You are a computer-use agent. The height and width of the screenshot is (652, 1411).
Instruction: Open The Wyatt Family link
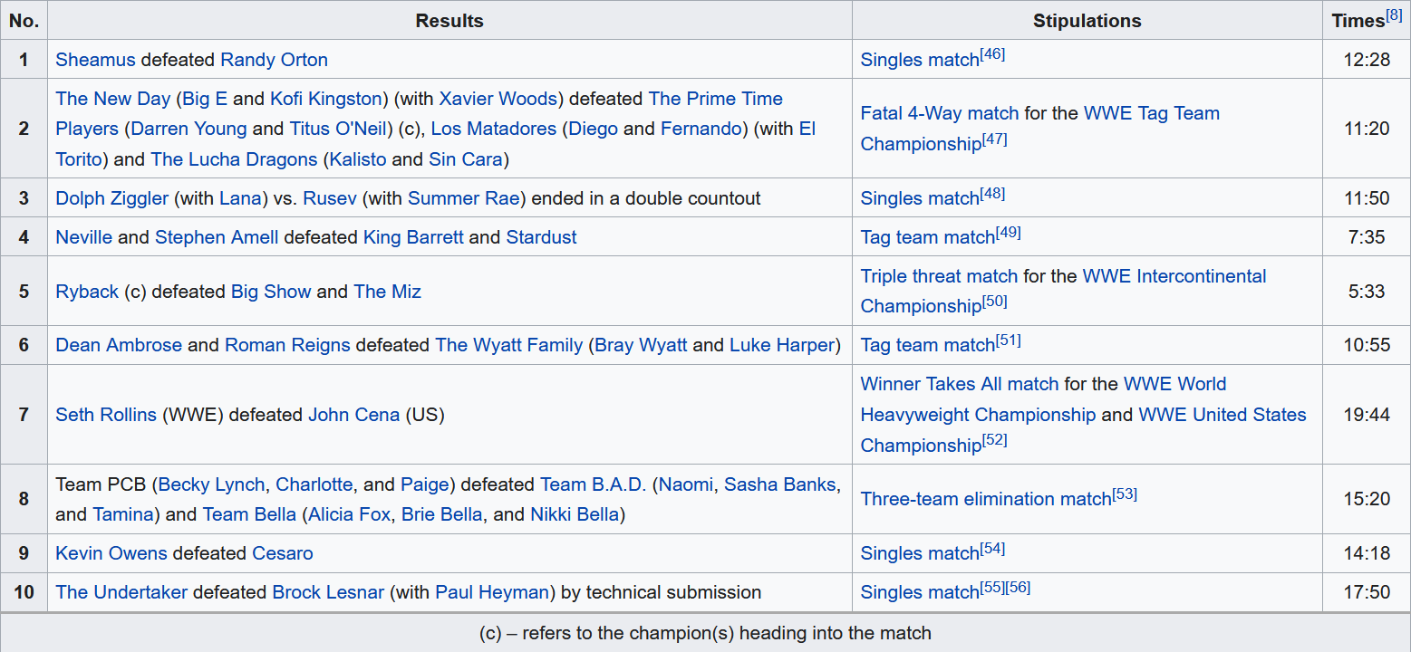(508, 345)
